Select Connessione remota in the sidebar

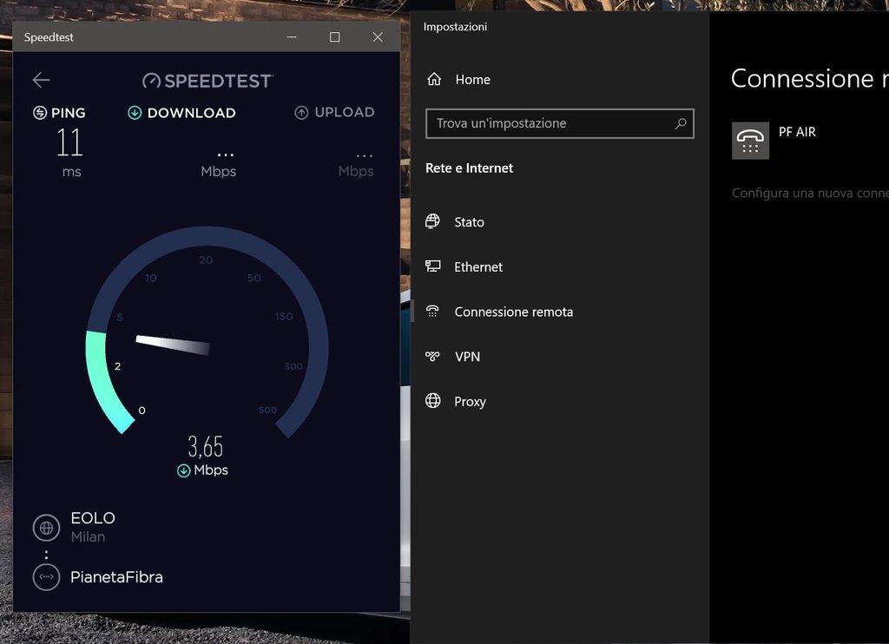(513, 312)
